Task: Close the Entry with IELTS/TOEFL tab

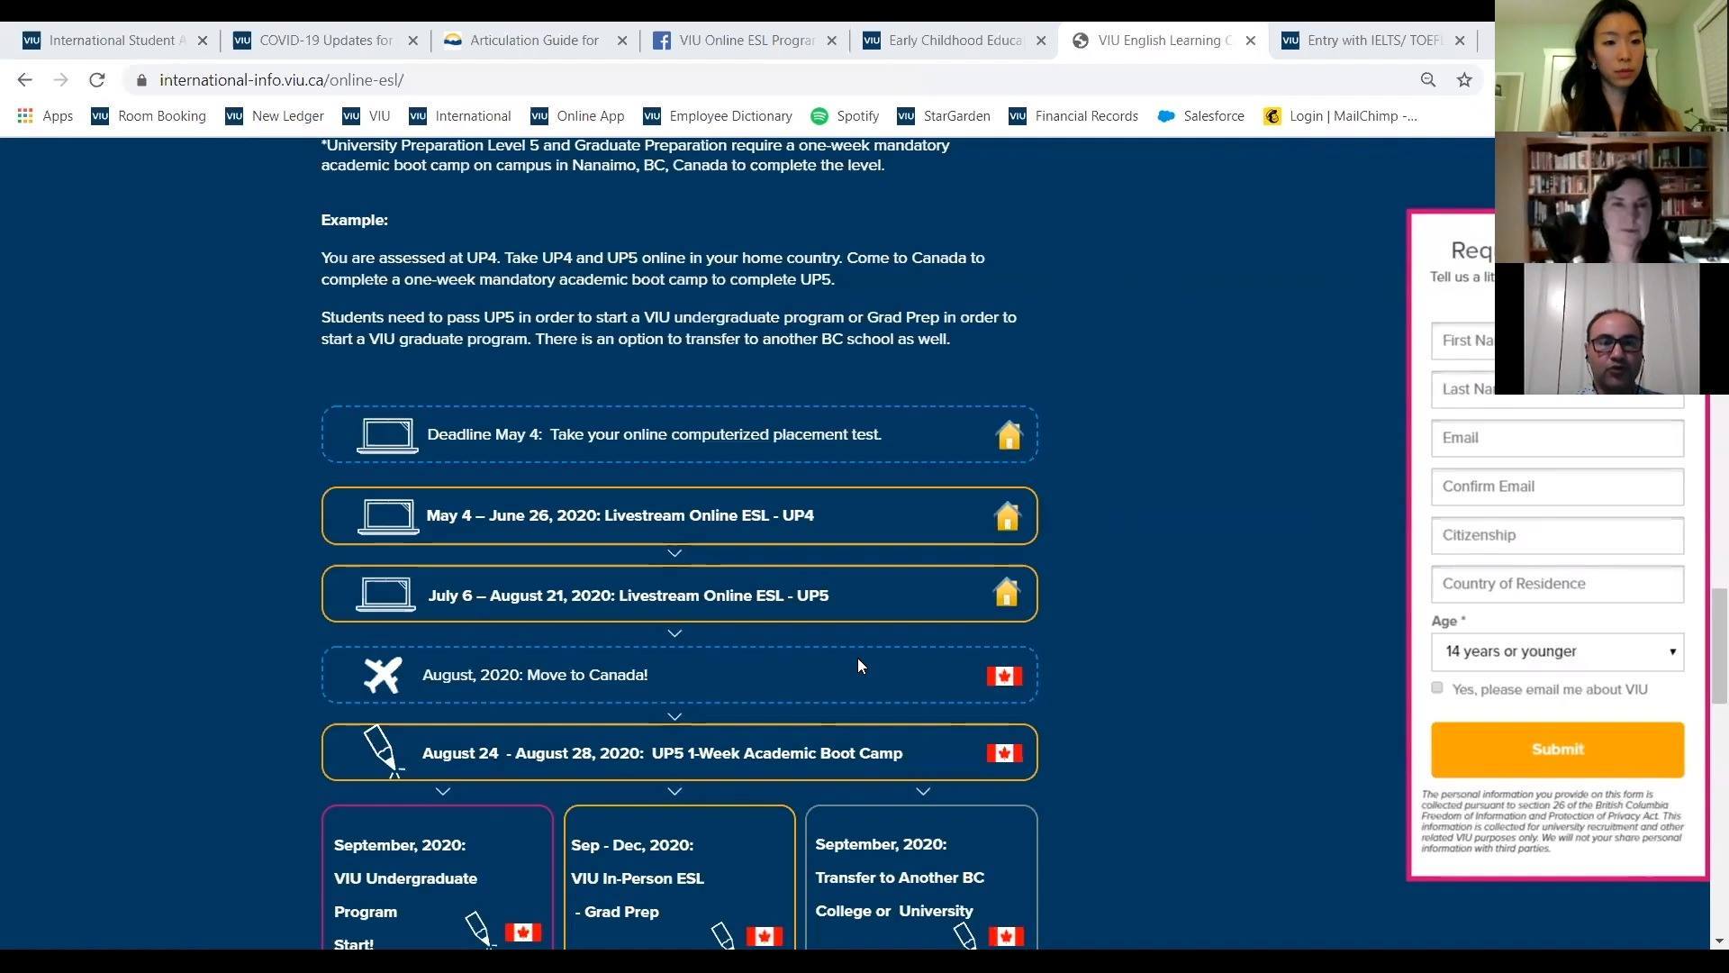Action: (1460, 41)
